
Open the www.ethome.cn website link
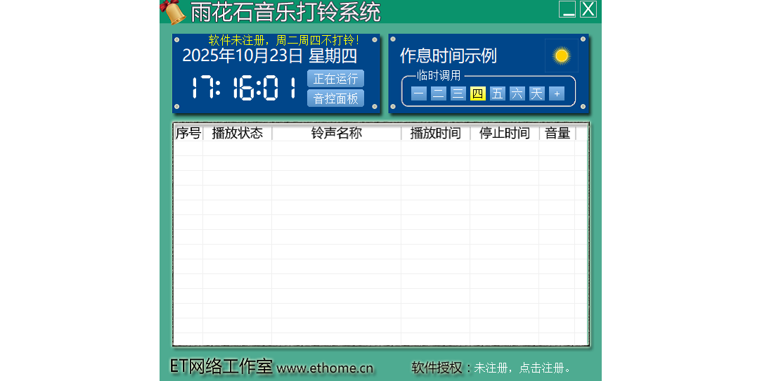[x=325, y=368]
